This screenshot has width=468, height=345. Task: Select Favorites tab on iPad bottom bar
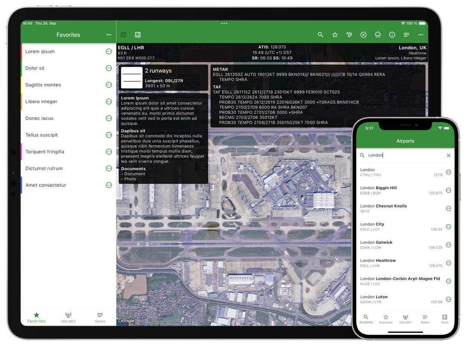tap(37, 318)
